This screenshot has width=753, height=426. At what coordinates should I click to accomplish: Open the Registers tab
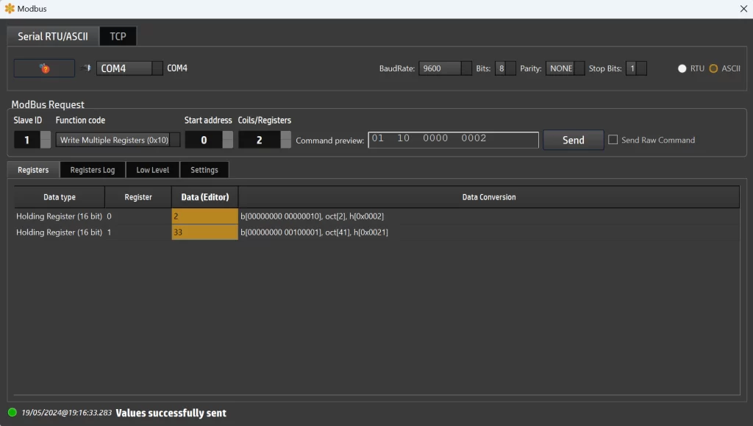coord(33,169)
